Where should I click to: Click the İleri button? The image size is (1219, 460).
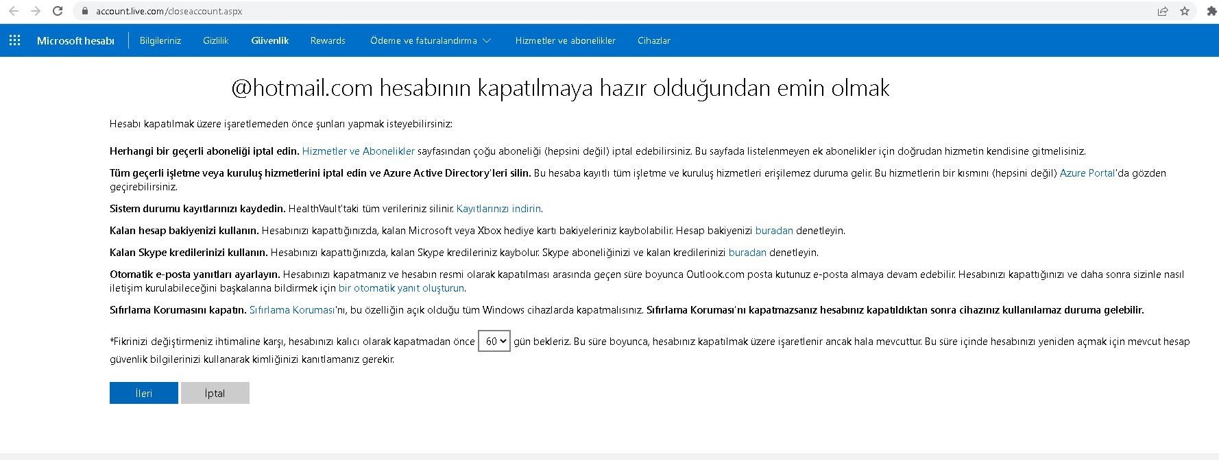coord(144,393)
